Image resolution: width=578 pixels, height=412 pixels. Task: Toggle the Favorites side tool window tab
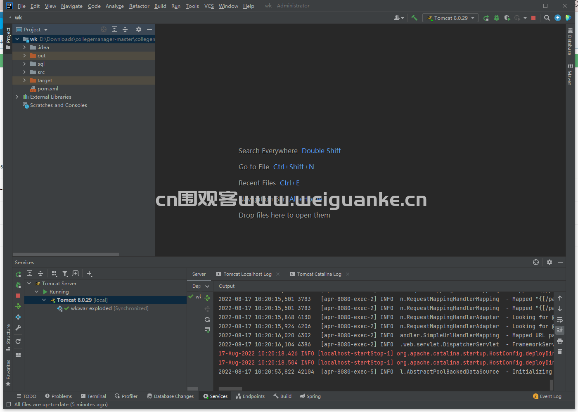tap(8, 373)
